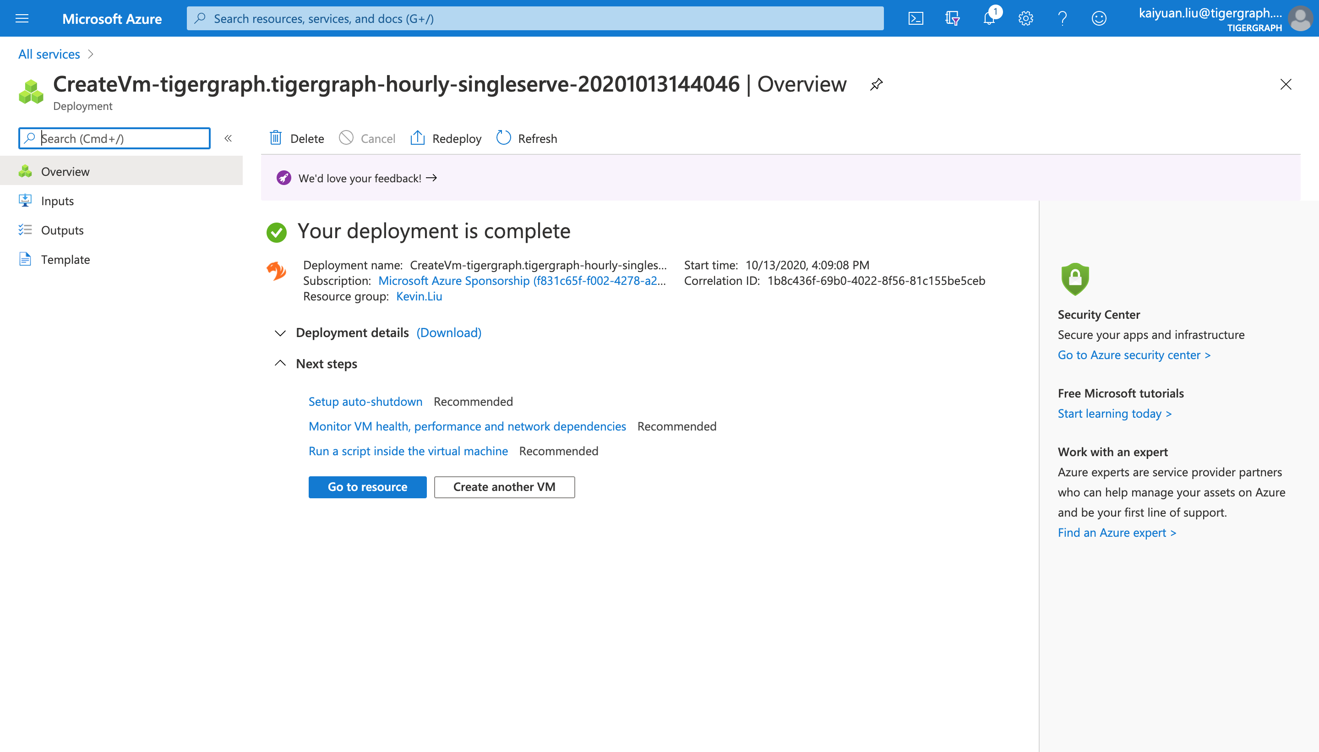
Task: Collapse the Next steps section
Action: [281, 363]
